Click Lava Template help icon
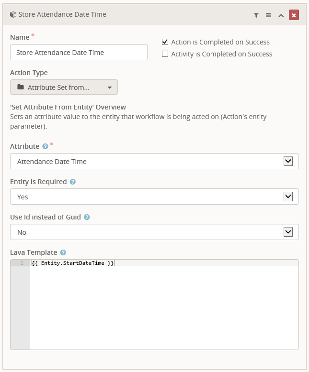Image resolution: width=309 pixels, height=372 pixels. [x=63, y=252]
